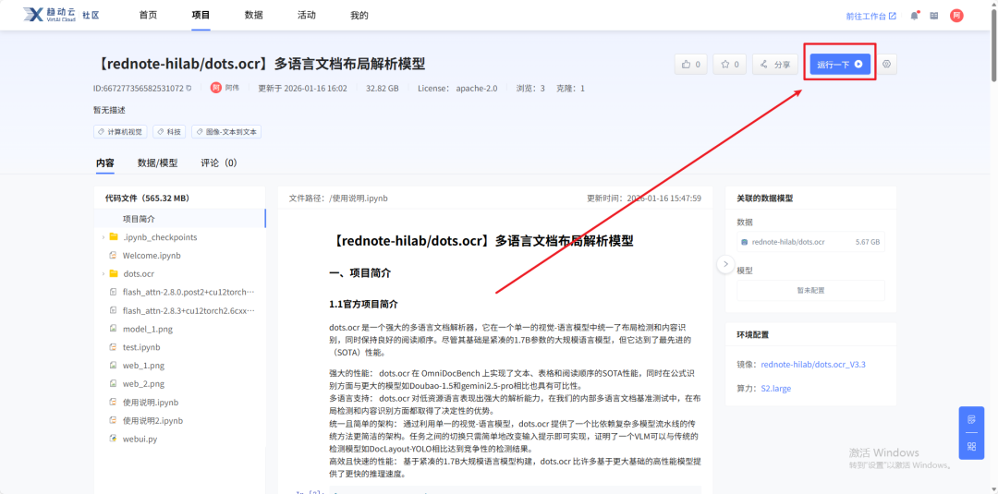998x494 pixels.
Task: Click the 一、项目简介 heading
Action: click(359, 273)
